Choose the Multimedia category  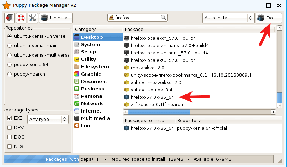(x=95, y=118)
